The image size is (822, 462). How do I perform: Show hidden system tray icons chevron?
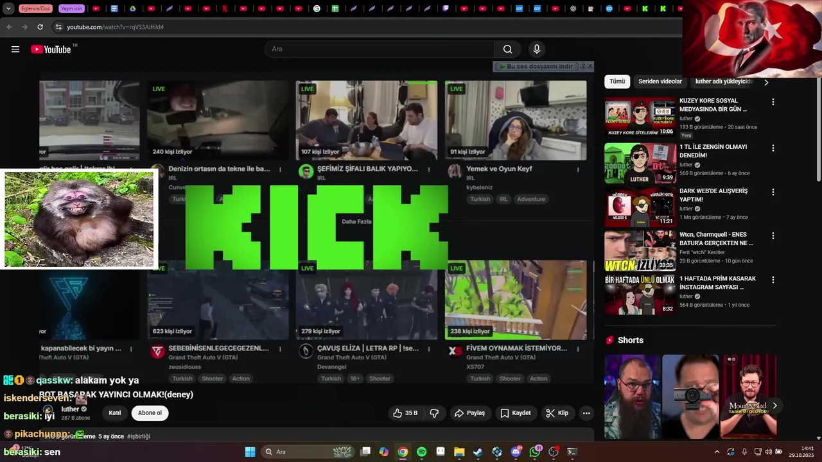pos(717,452)
